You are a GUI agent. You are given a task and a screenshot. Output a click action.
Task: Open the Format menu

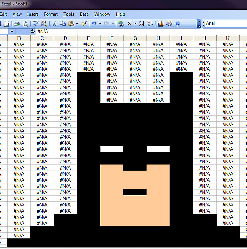click(x=51, y=14)
